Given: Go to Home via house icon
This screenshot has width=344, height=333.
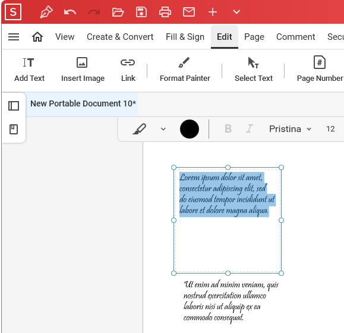Looking at the screenshot, I should pyautogui.click(x=37, y=37).
